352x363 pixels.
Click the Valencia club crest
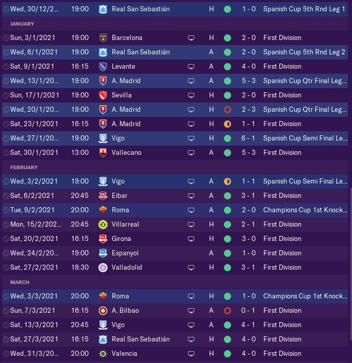click(102, 354)
